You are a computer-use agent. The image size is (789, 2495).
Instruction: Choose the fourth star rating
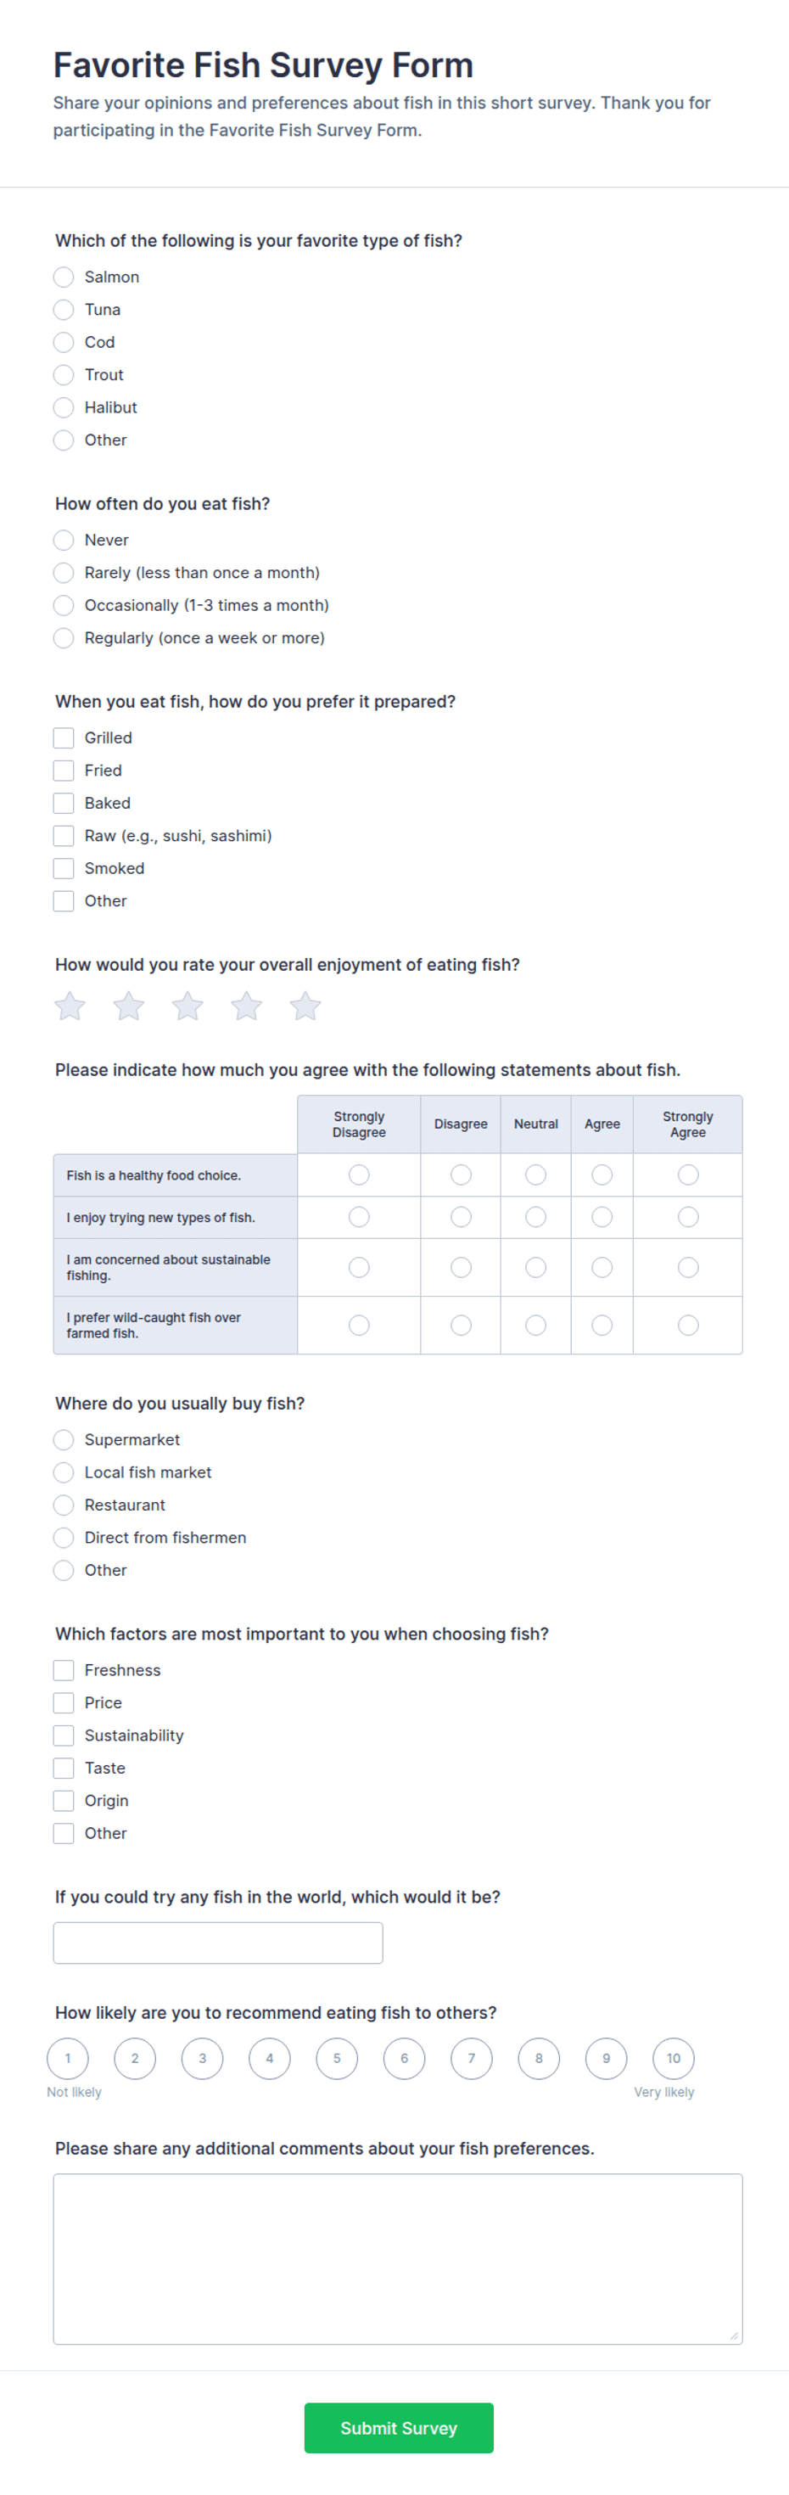[x=247, y=1006]
